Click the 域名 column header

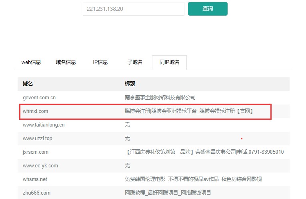28,84
